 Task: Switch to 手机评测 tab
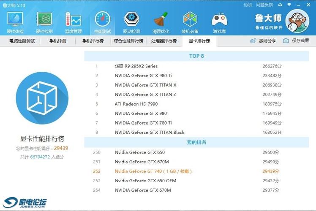tap(58, 41)
